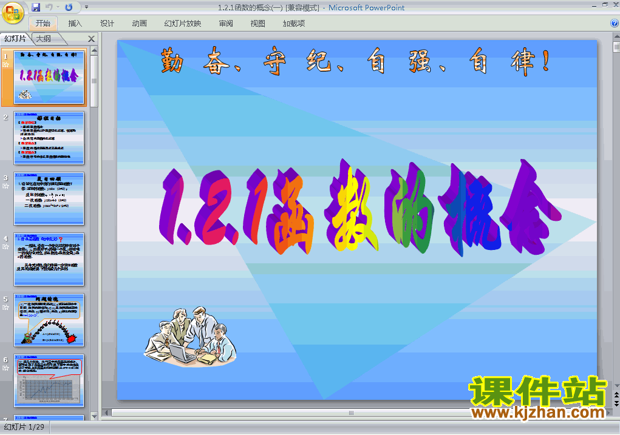Close the PowerPoint window

(x=616, y=5)
